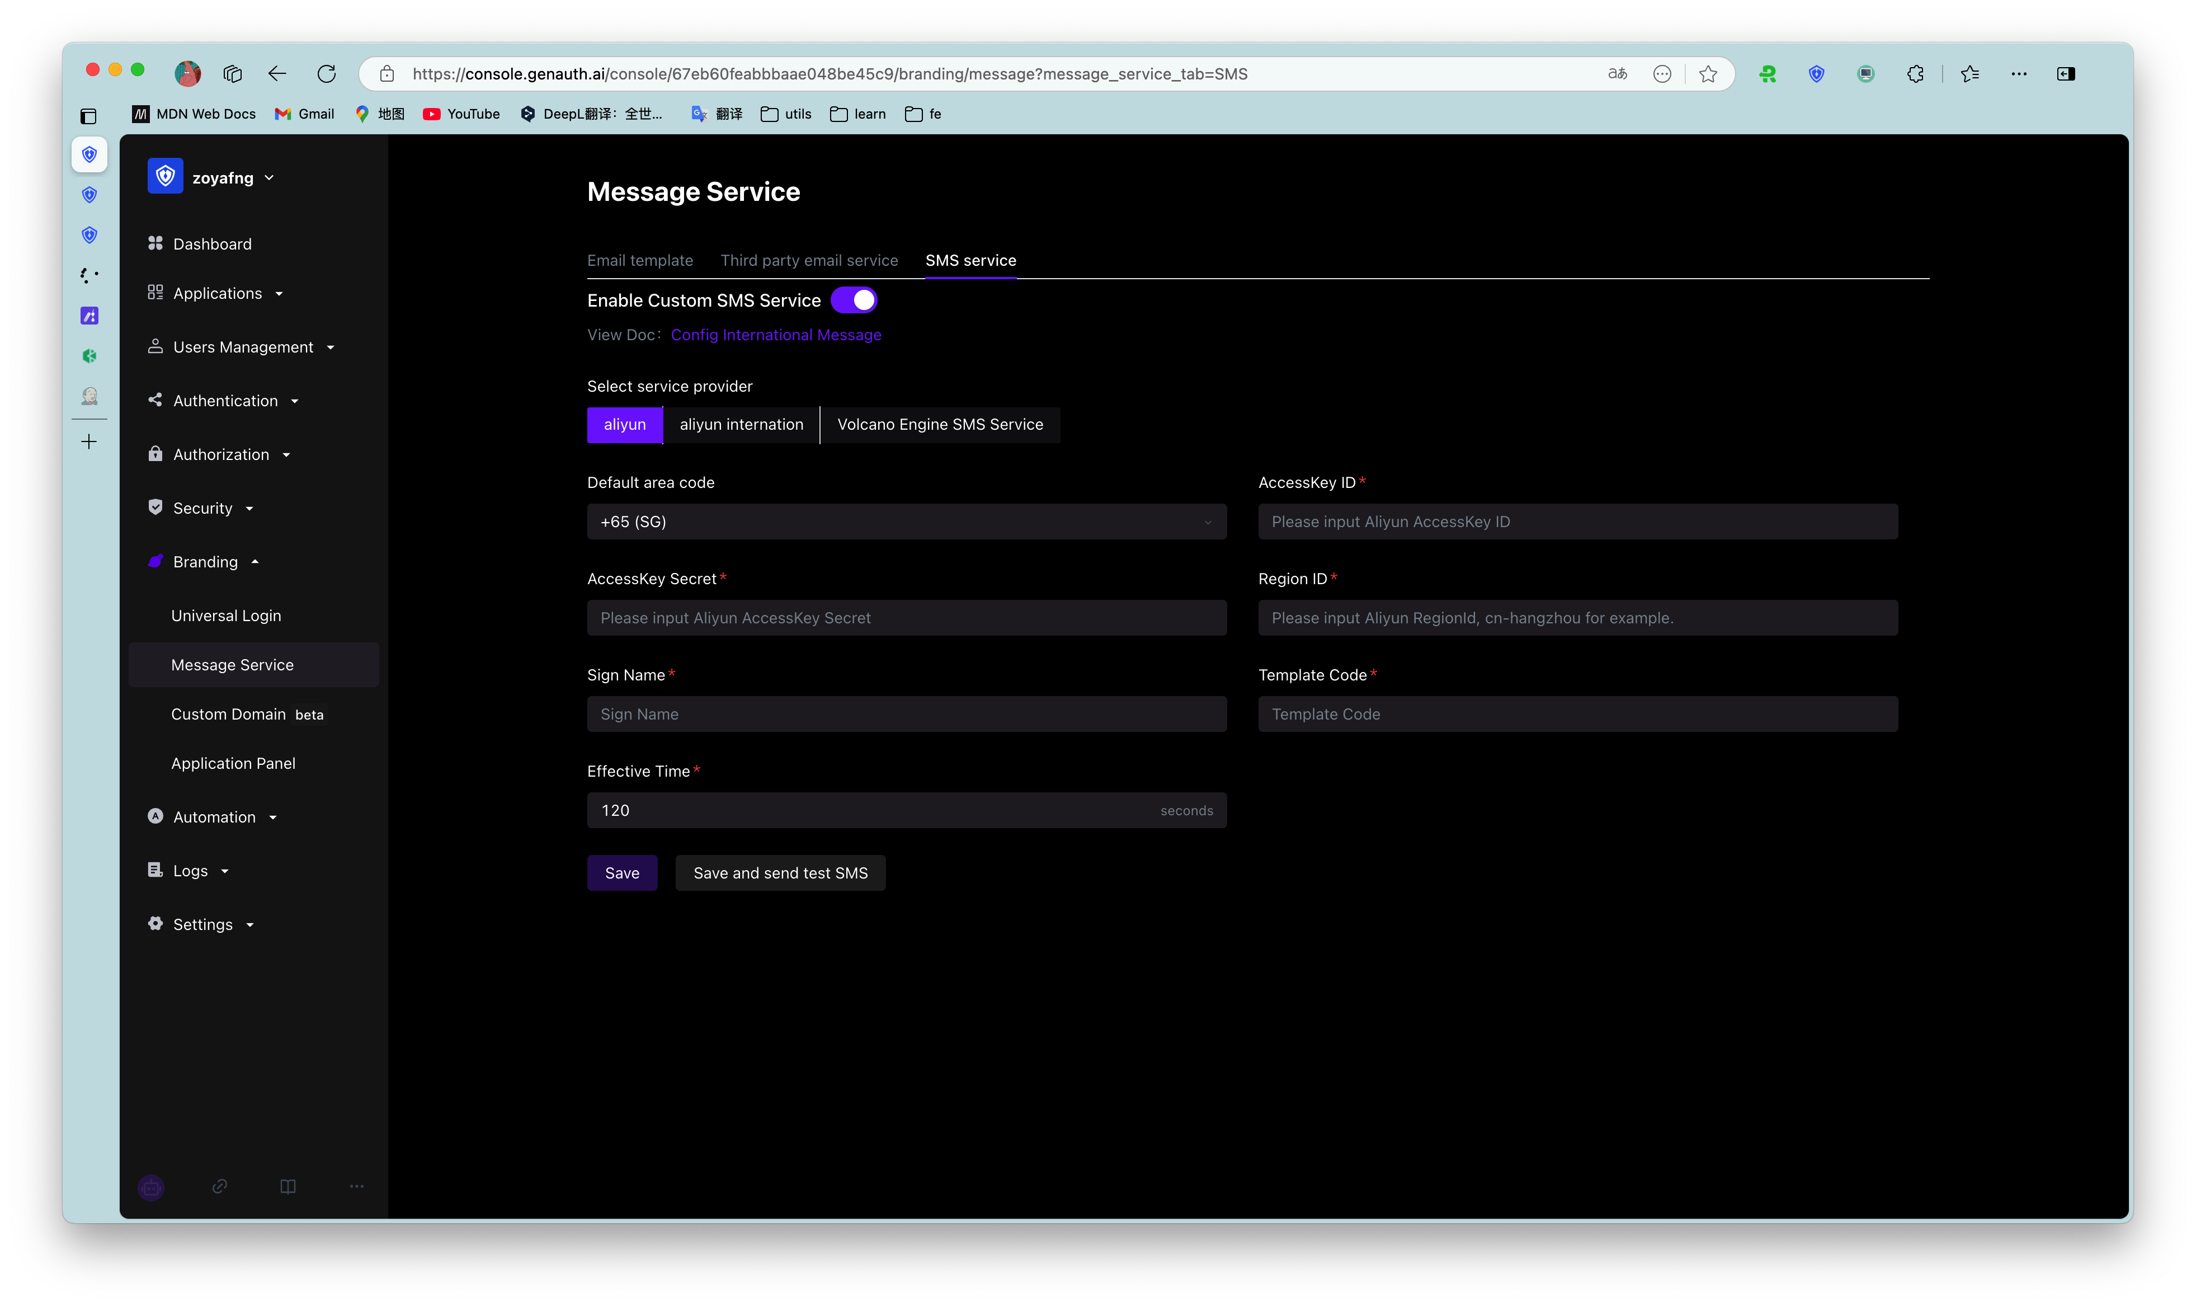Open Config International Message doc link
2196x1306 pixels.
click(775, 335)
